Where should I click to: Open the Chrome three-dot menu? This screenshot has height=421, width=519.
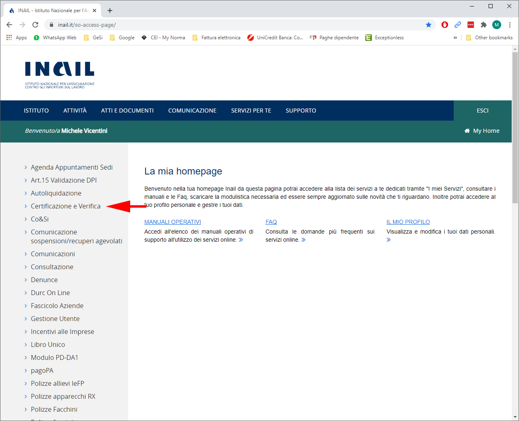510,25
